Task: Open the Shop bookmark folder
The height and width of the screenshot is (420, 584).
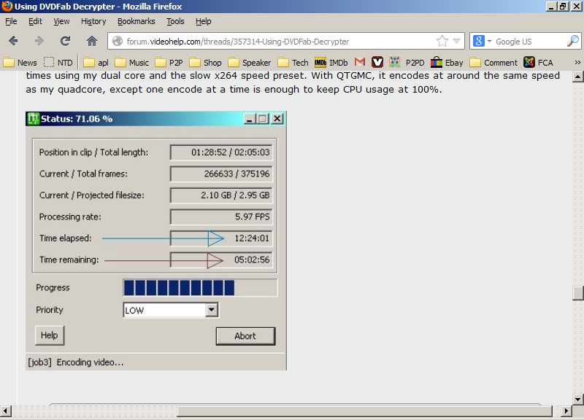Action: [x=206, y=63]
